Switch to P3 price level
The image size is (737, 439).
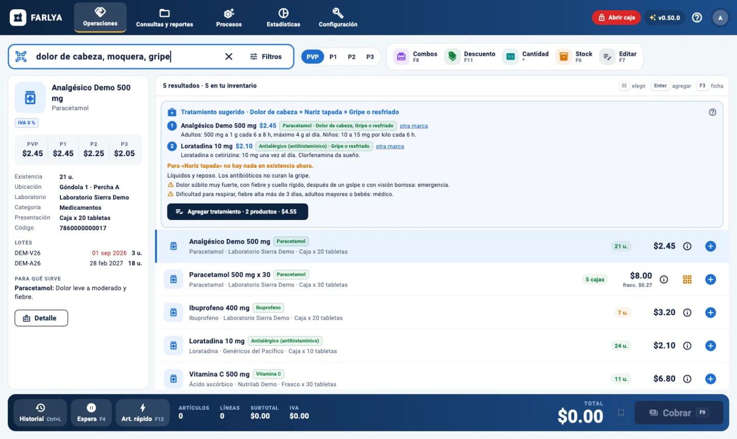[370, 57]
